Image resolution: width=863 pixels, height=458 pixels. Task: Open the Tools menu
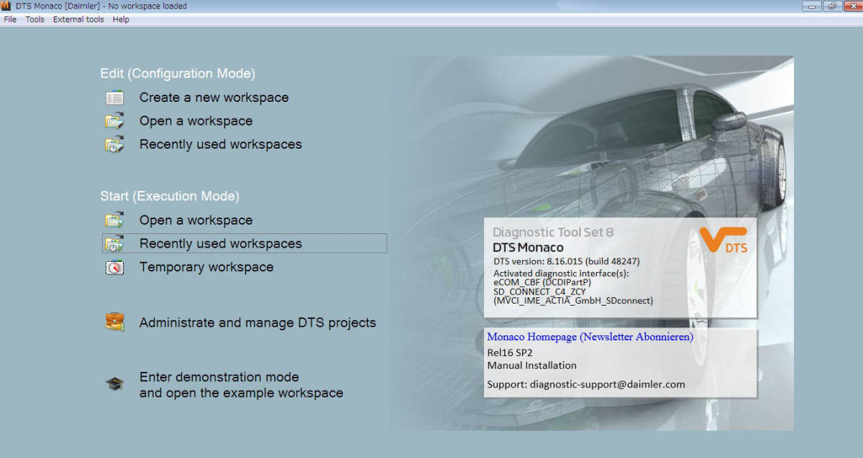[x=35, y=19]
